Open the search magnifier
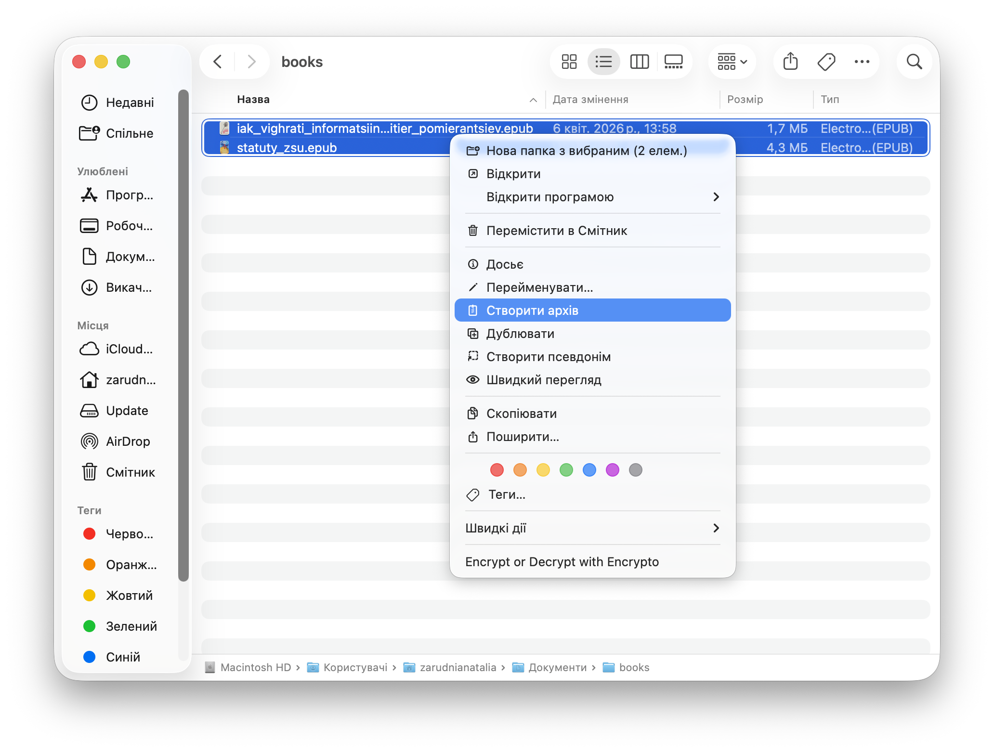Screen dimensions: 994x752 tap(914, 62)
